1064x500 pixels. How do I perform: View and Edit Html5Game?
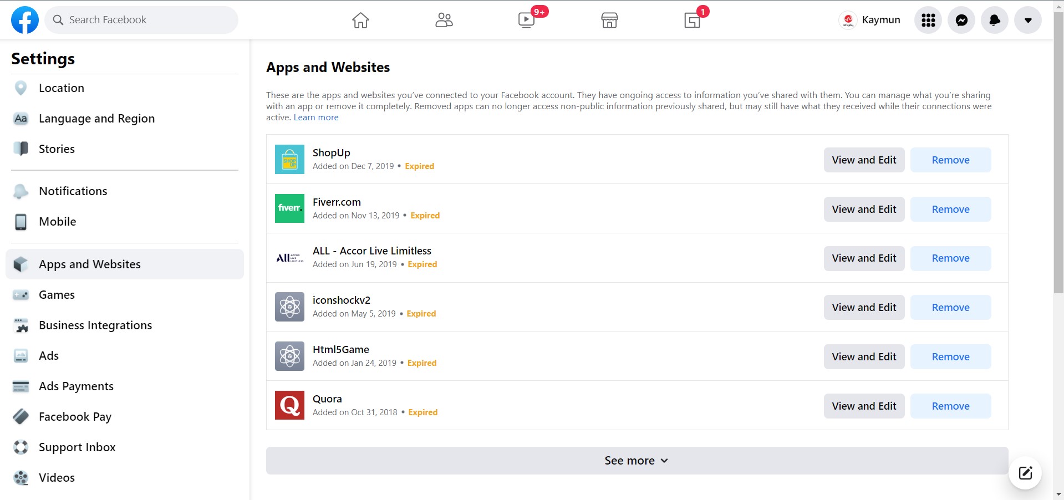pos(864,357)
